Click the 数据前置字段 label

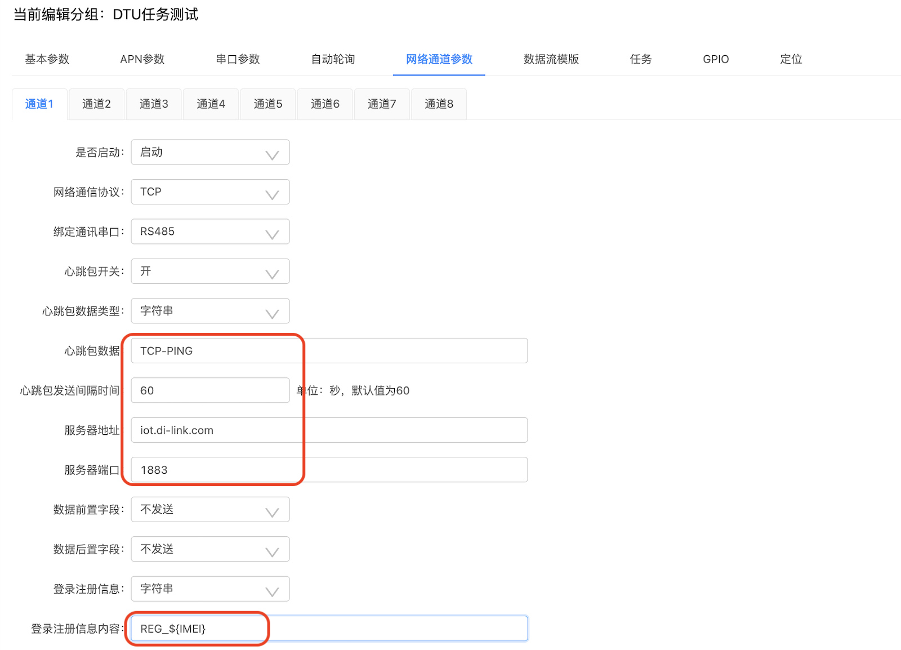(88, 510)
